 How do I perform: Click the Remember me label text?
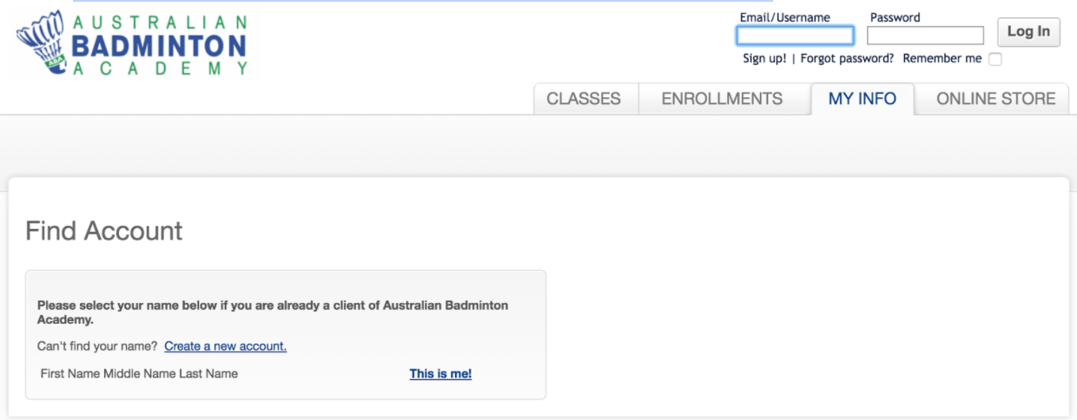(x=942, y=59)
